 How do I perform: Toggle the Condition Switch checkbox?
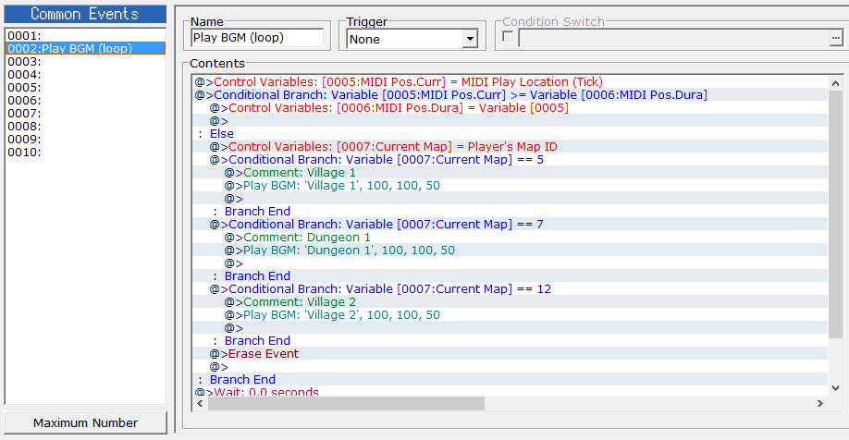pyautogui.click(x=508, y=37)
